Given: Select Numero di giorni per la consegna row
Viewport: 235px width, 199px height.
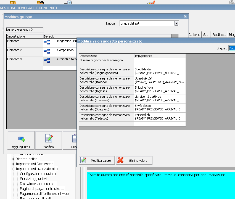Looking at the screenshot, I should [x=106, y=62].
